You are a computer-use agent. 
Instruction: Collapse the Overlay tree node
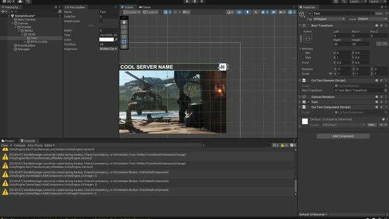click(x=16, y=27)
